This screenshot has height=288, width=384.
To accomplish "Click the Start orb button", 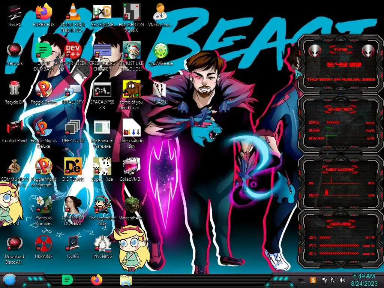I will [10, 280].
